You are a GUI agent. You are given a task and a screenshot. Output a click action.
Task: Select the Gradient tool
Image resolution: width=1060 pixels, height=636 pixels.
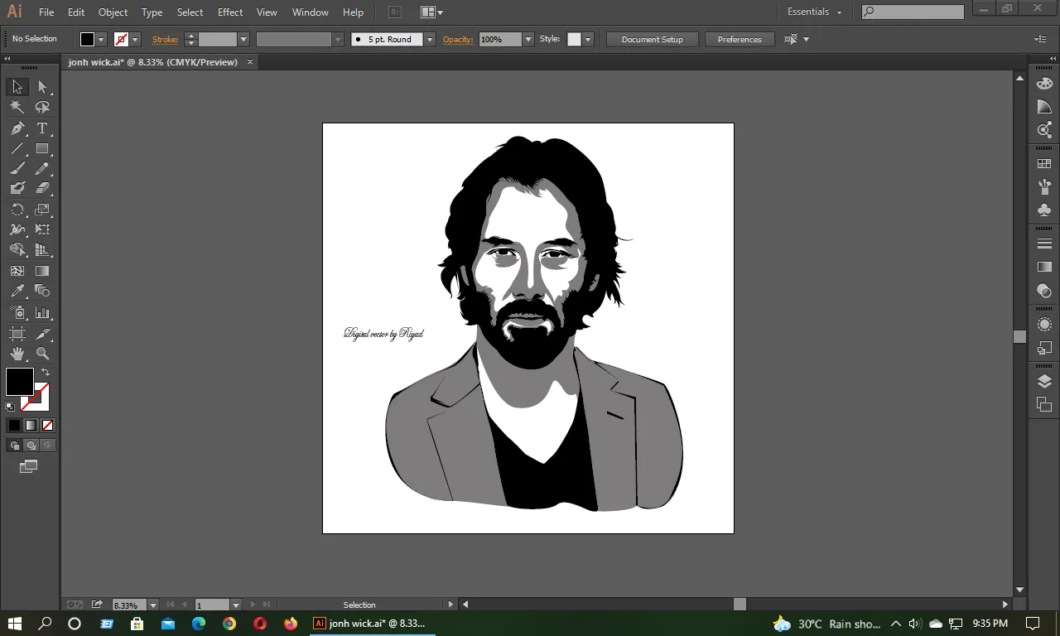(42, 271)
